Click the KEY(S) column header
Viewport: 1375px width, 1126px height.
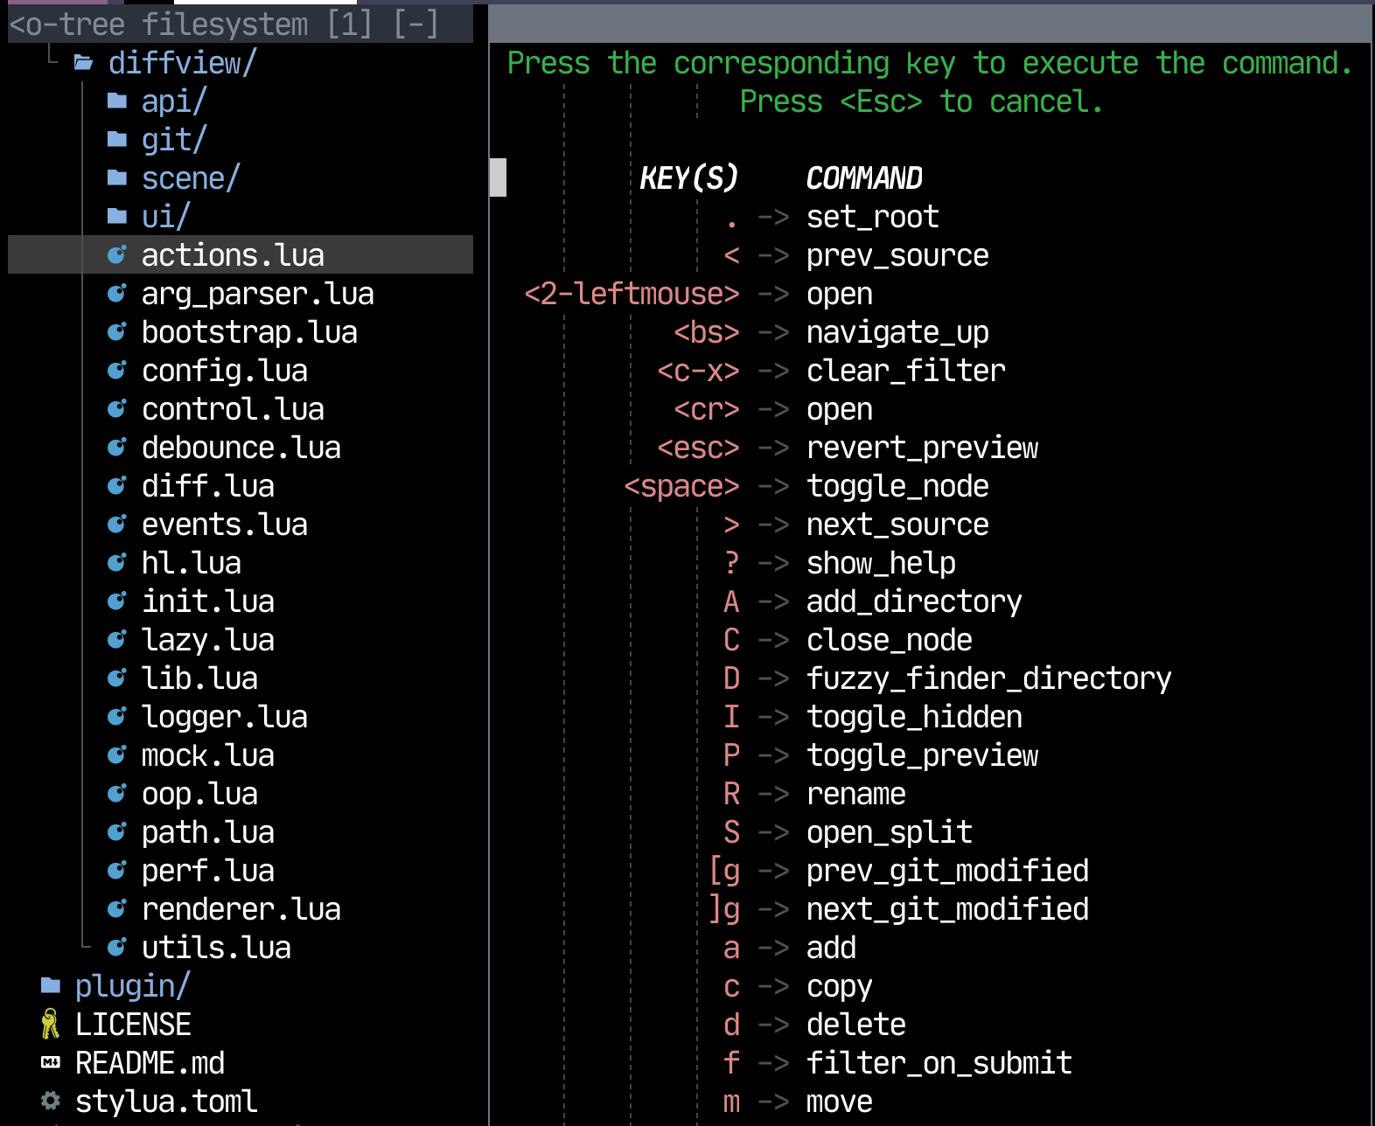(x=689, y=178)
